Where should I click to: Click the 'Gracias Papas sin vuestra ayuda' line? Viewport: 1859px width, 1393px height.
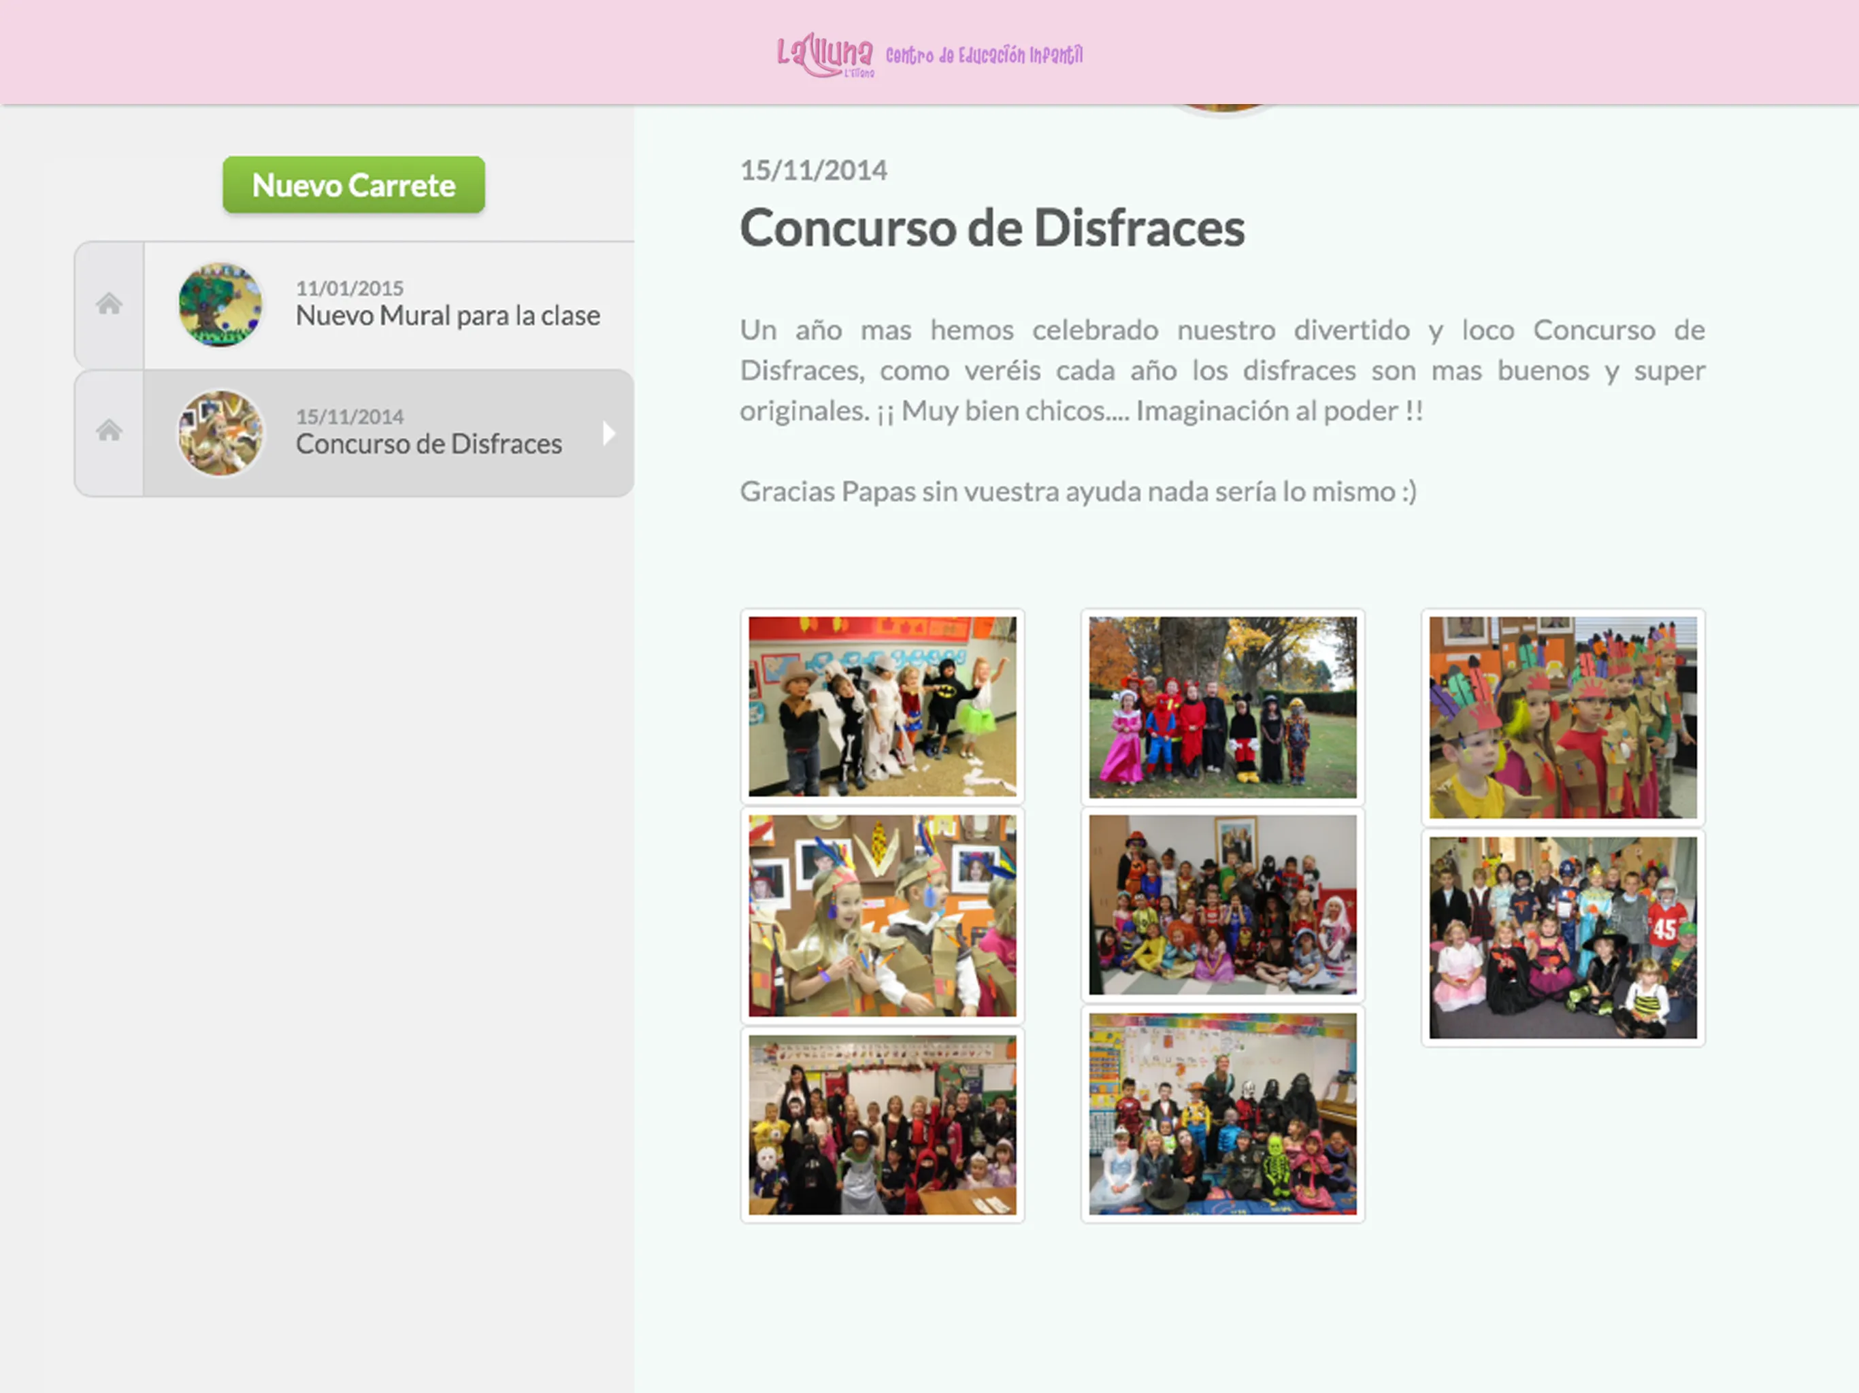point(1079,492)
